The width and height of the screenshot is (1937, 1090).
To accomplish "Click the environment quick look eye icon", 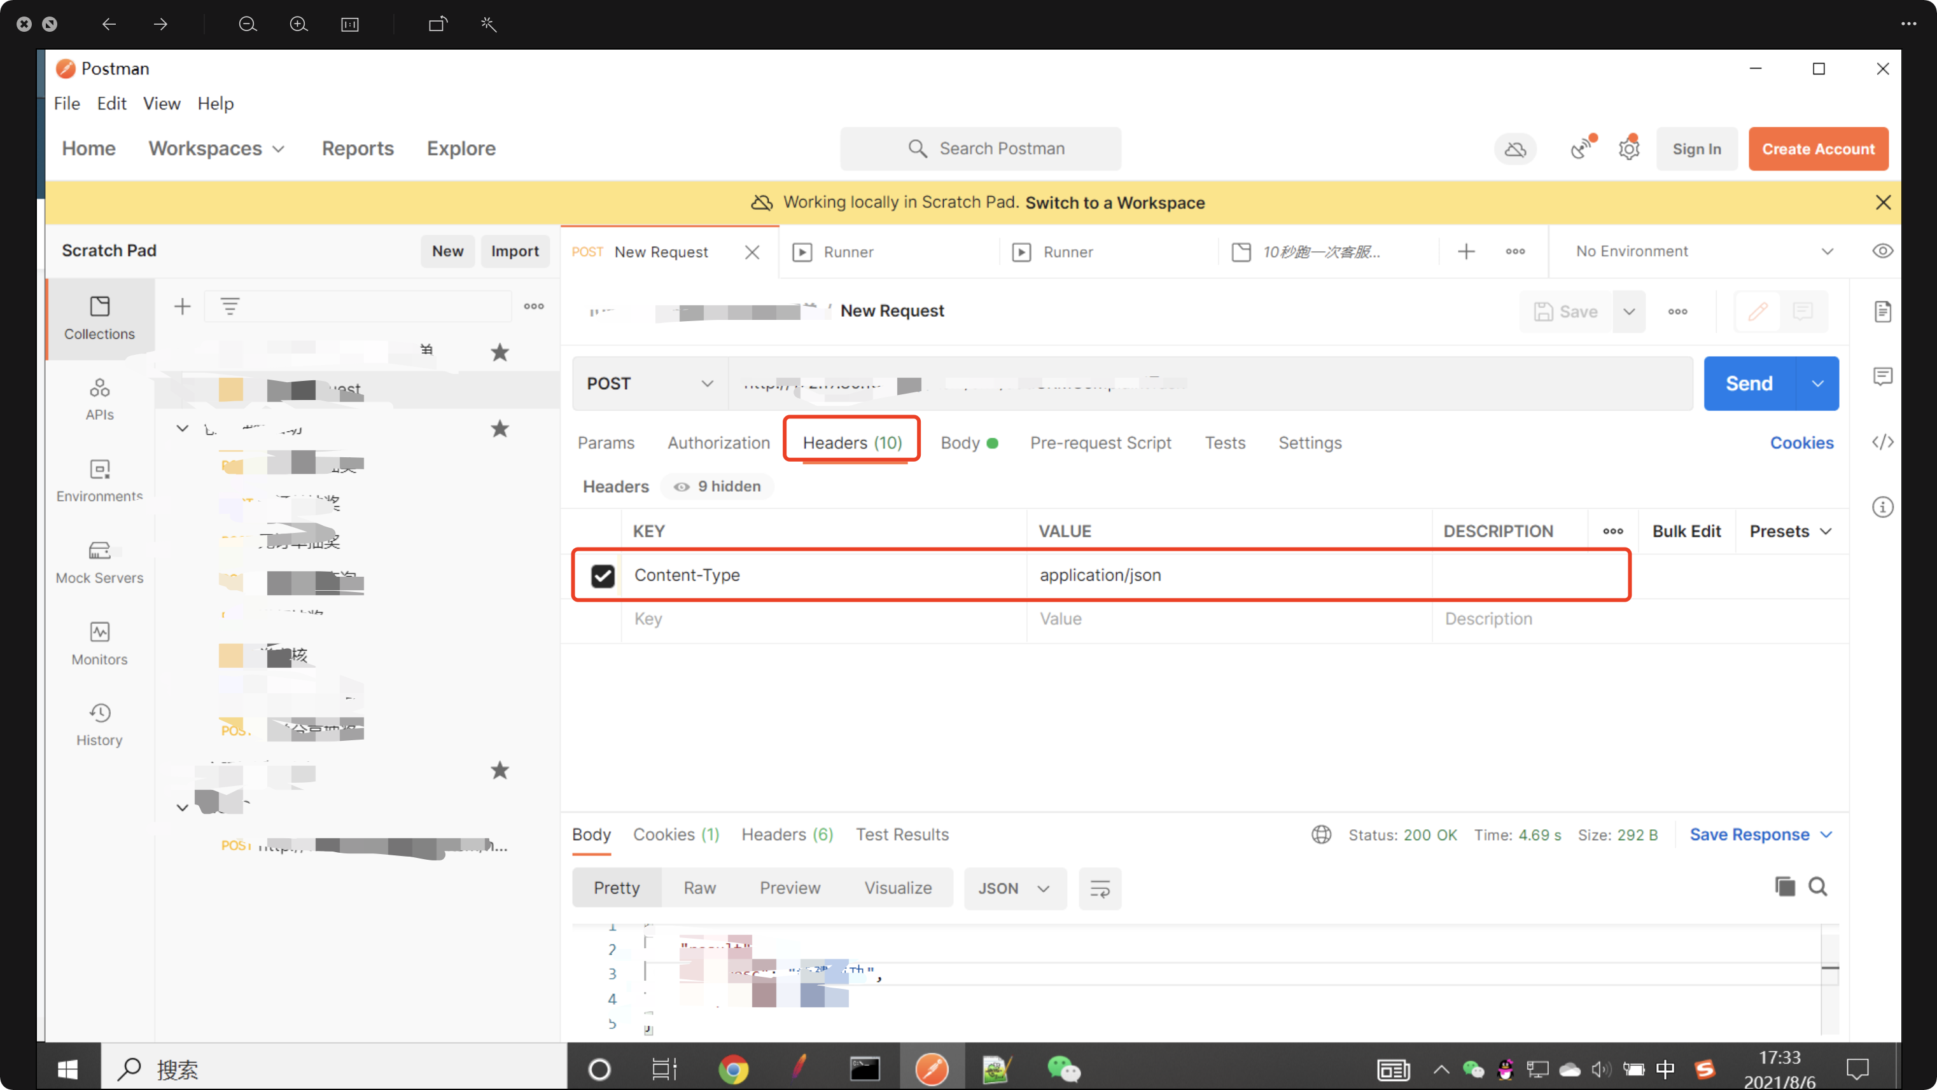I will pyautogui.click(x=1882, y=252).
